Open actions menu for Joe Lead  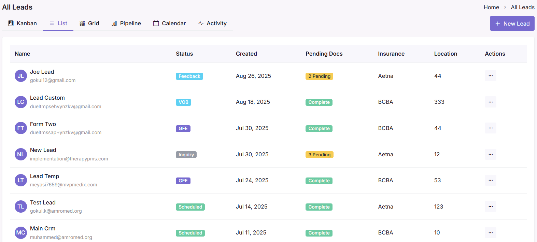tap(491, 76)
